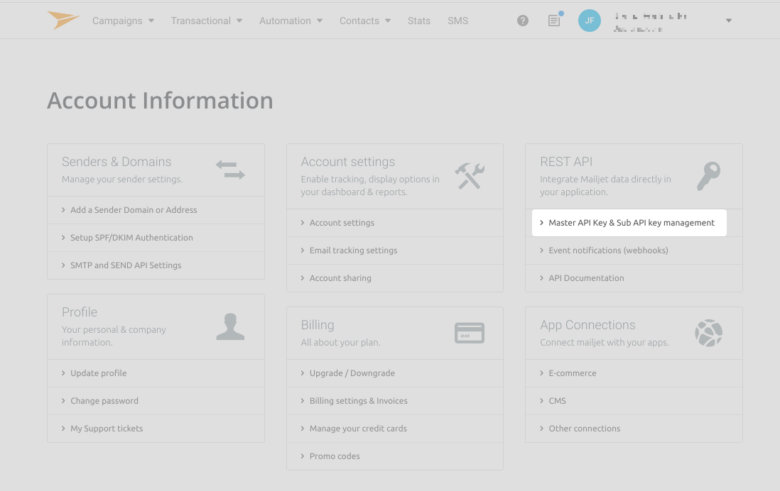Open Master API Key & Sub API key management
This screenshot has height=491, width=780.
click(x=631, y=222)
